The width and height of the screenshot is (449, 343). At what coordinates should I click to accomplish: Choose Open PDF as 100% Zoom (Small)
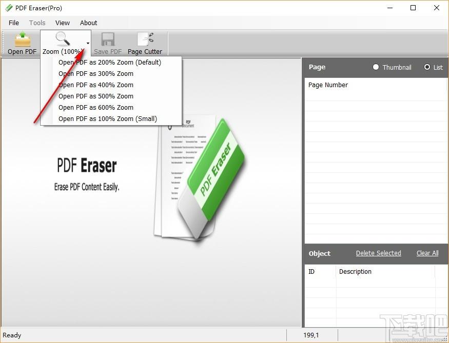point(108,119)
